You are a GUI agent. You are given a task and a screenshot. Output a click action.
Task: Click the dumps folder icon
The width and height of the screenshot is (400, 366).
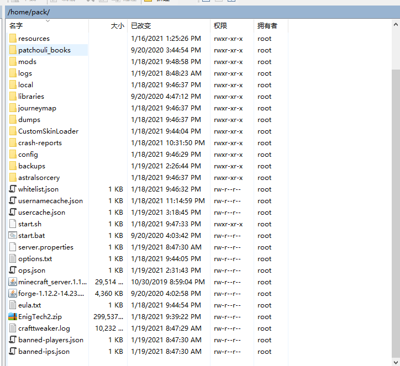[13, 120]
